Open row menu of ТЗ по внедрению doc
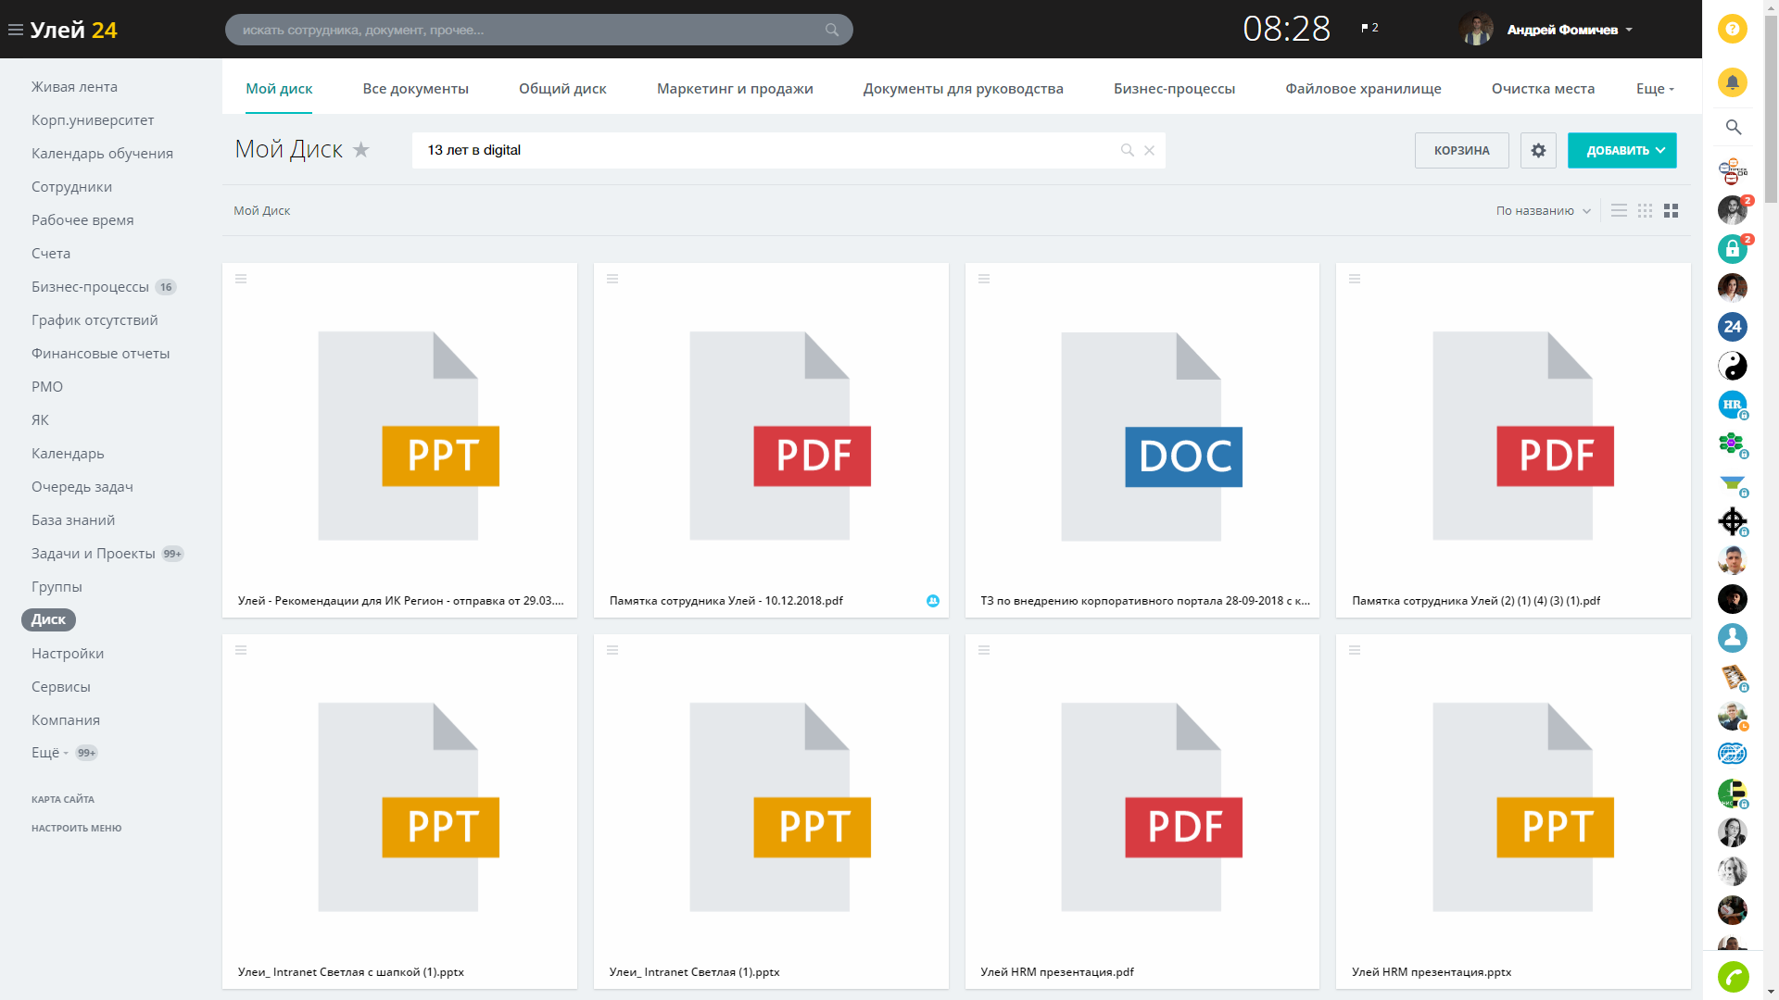 coord(984,279)
